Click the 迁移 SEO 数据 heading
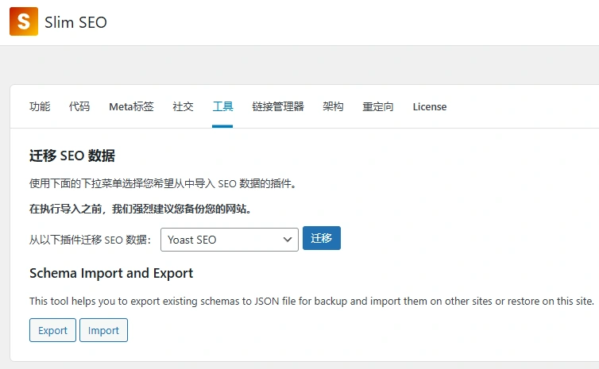Image resolution: width=599 pixels, height=369 pixels. [x=72, y=156]
